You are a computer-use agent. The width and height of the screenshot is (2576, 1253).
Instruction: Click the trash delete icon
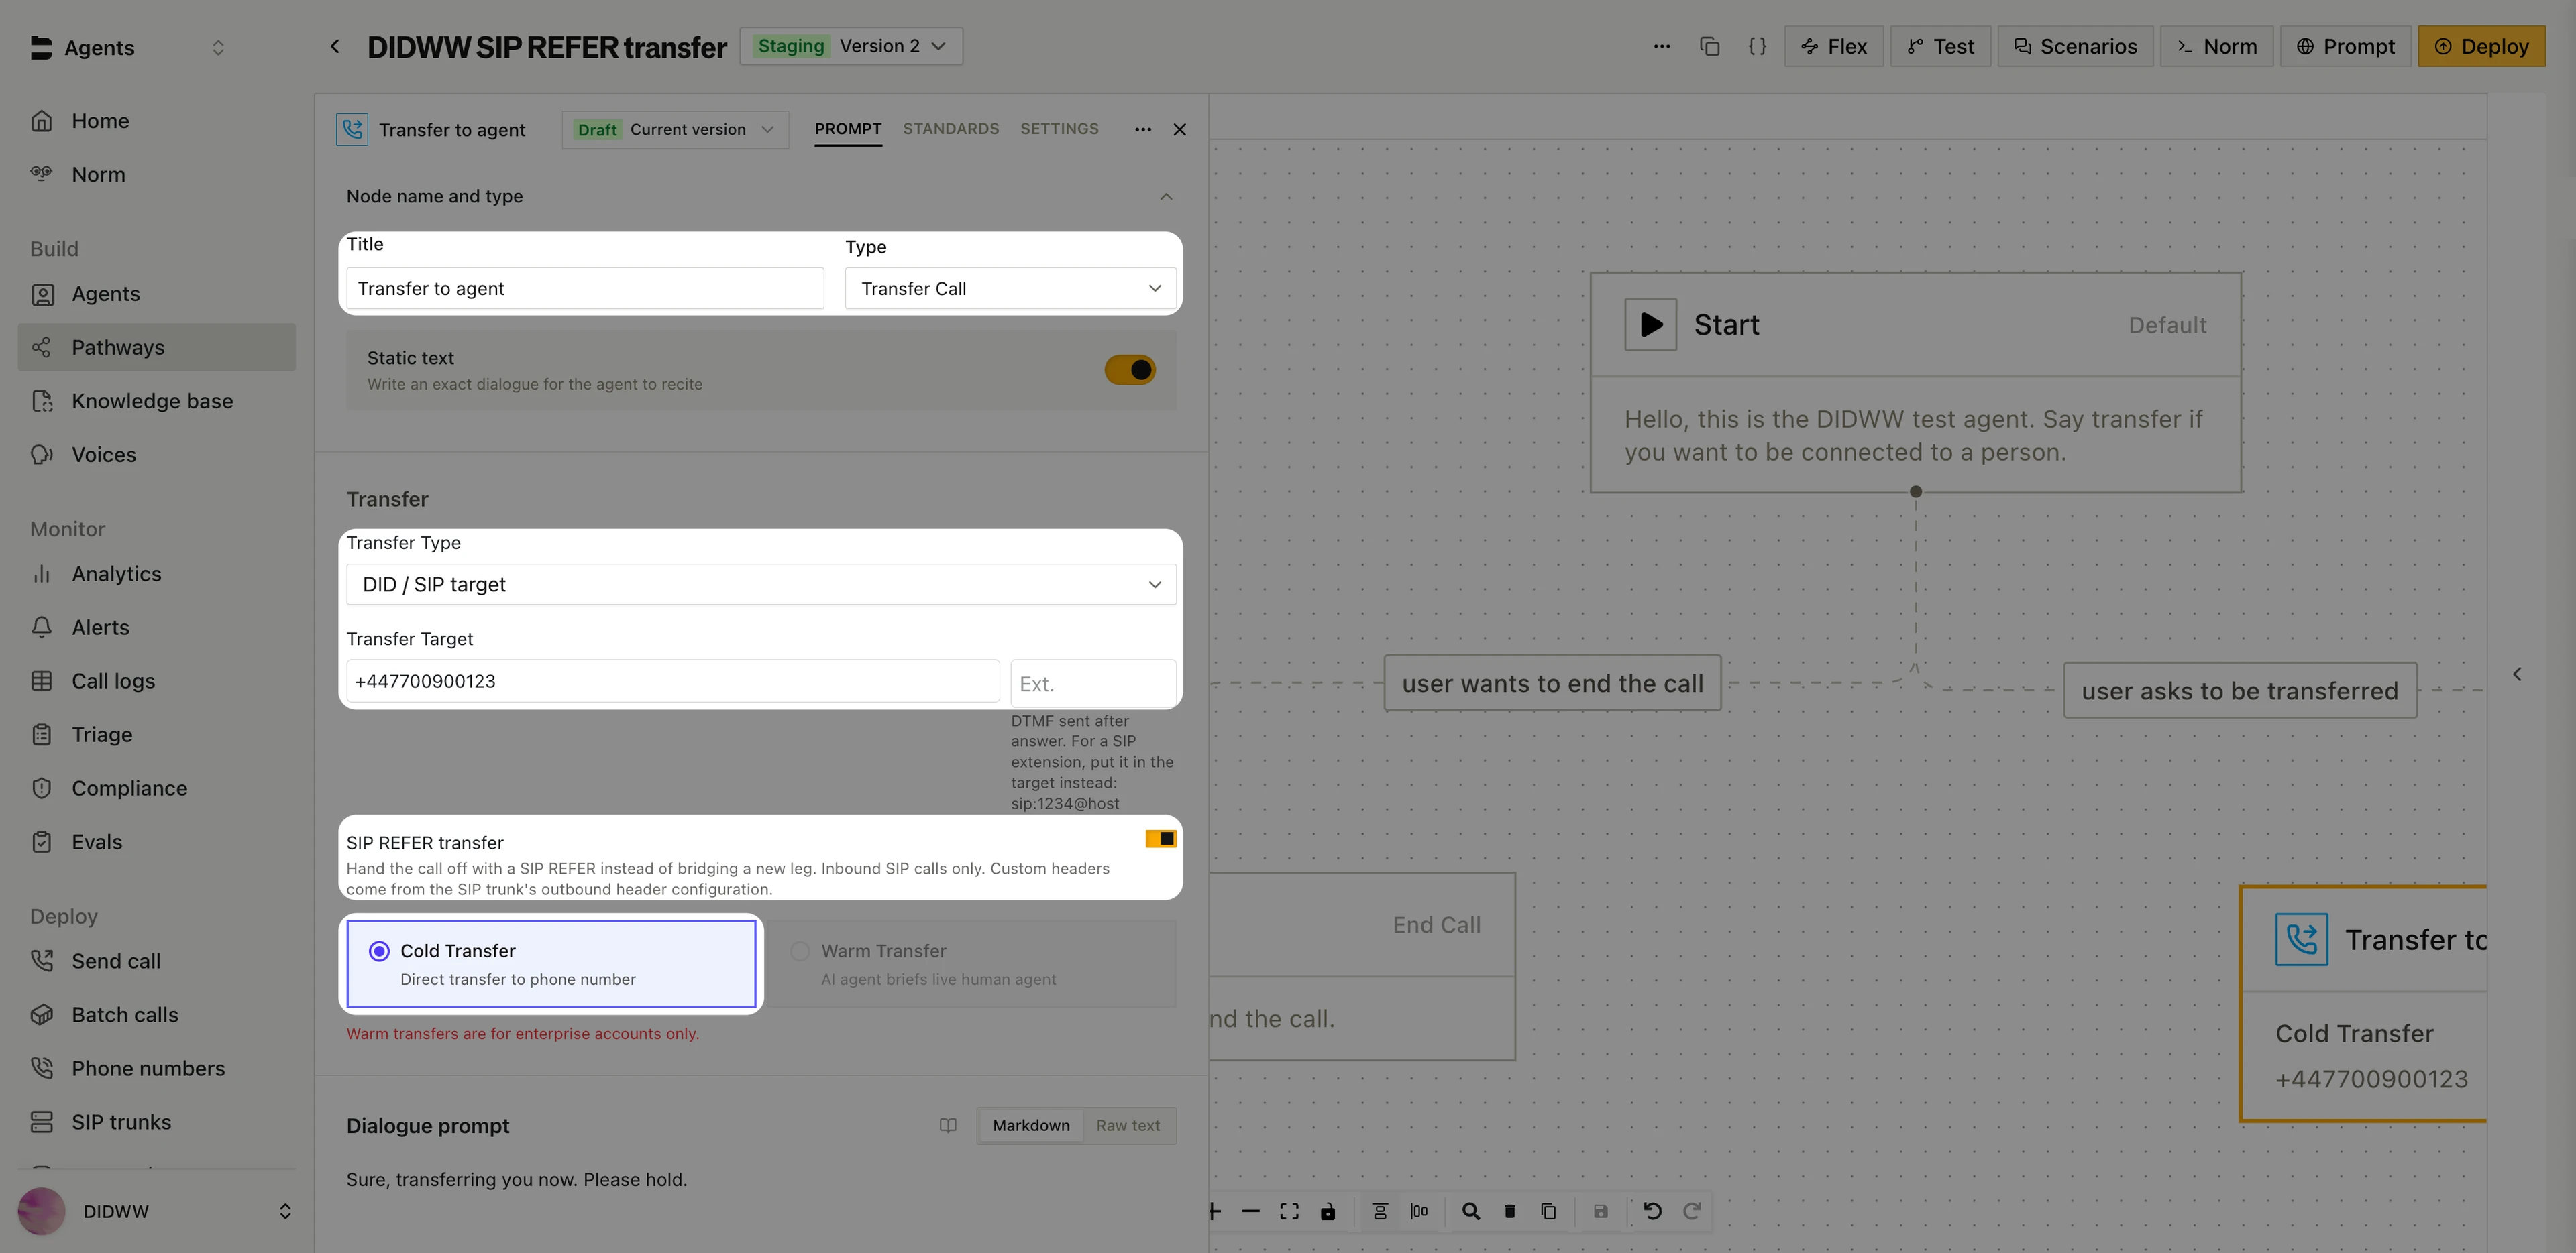coord(1510,1211)
